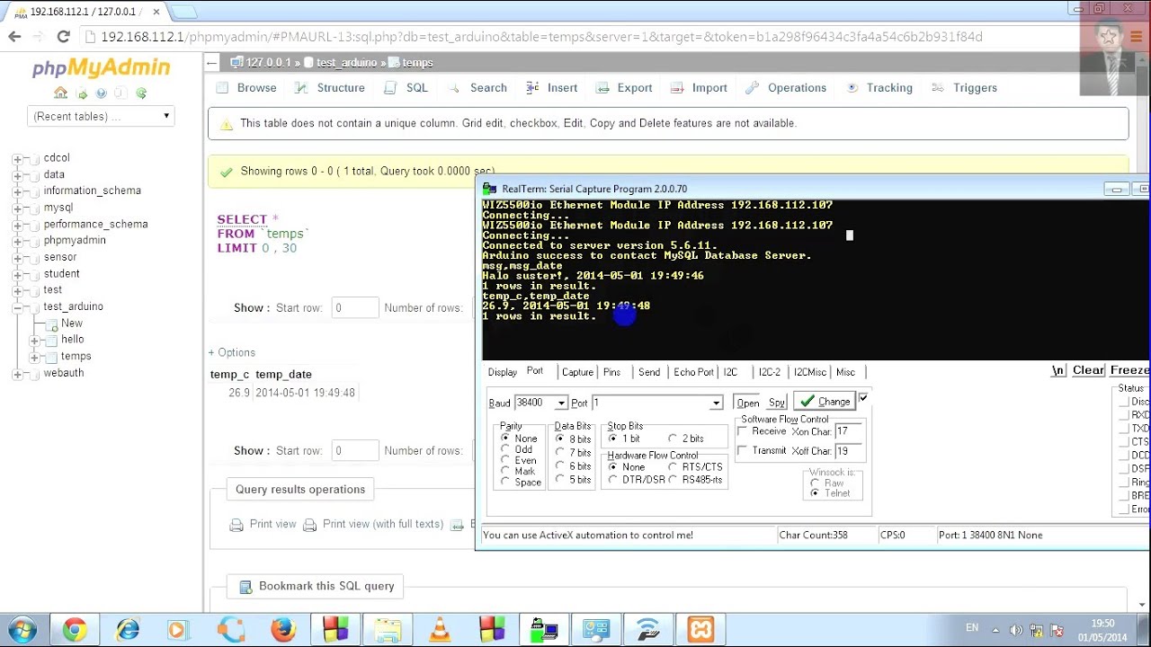Switch to RealTerm Display tab

coord(503,372)
